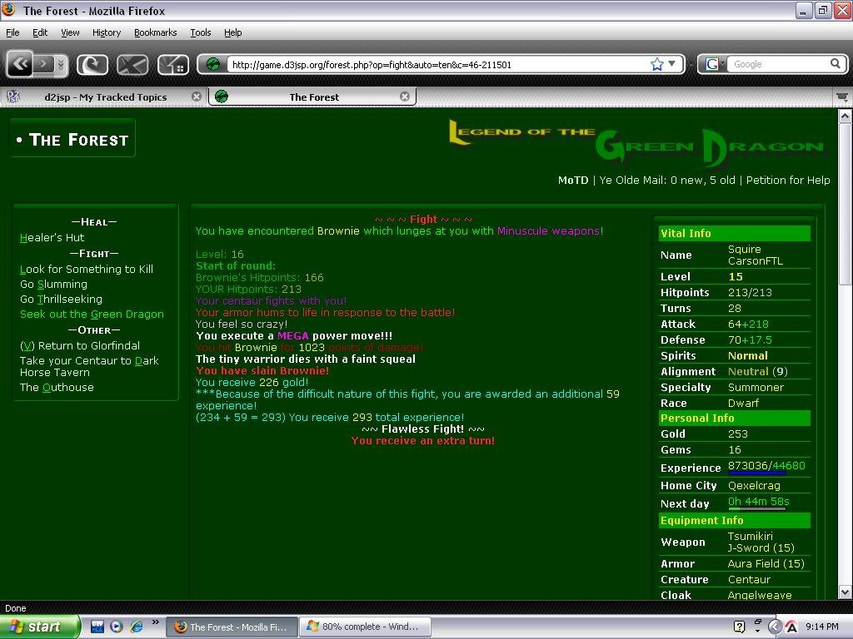This screenshot has height=639, width=853.
Task: Open the Google search engine dropdown
Action: [x=715, y=64]
